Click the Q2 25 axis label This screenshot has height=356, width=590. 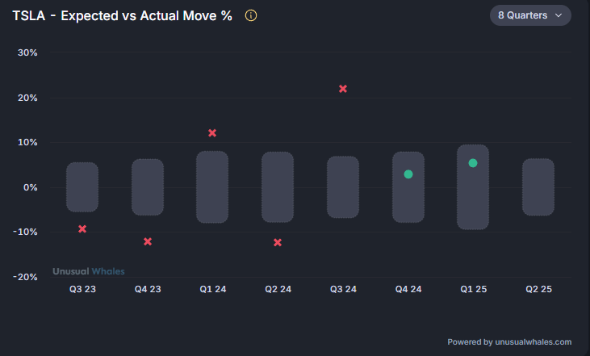[x=538, y=289]
